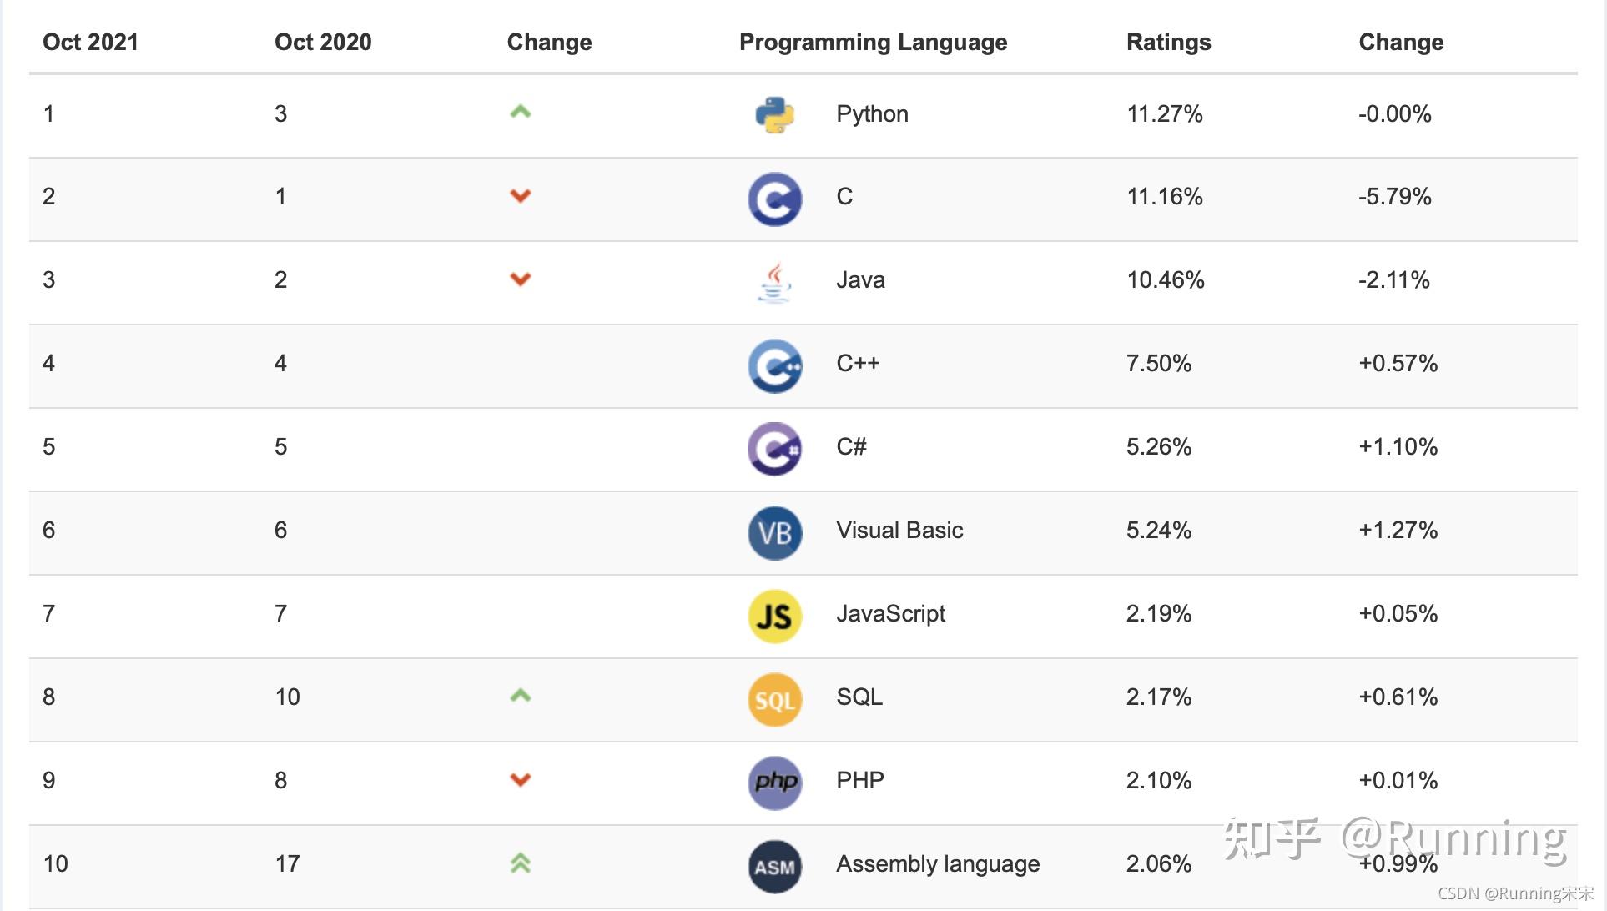Click the Visual Basic VB icon
Image resolution: width=1607 pixels, height=911 pixels.
(x=774, y=533)
